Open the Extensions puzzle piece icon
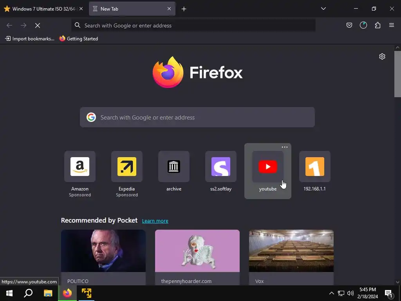401x301 pixels. pyautogui.click(x=378, y=25)
